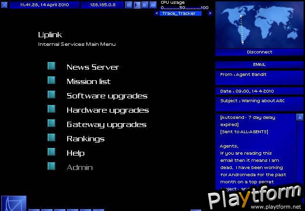Click the square bullet beside Gateway upgrades

tap(51, 123)
